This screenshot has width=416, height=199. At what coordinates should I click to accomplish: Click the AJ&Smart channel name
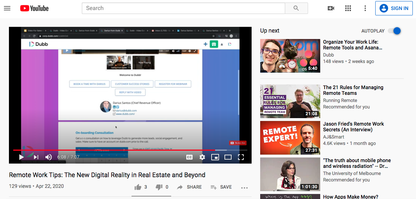[x=333, y=137]
